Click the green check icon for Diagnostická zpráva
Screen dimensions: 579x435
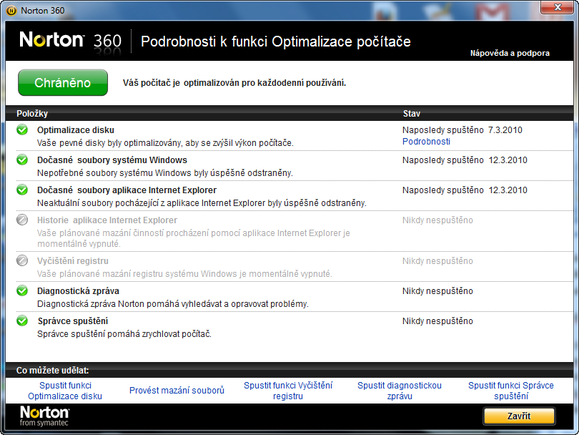coord(22,290)
